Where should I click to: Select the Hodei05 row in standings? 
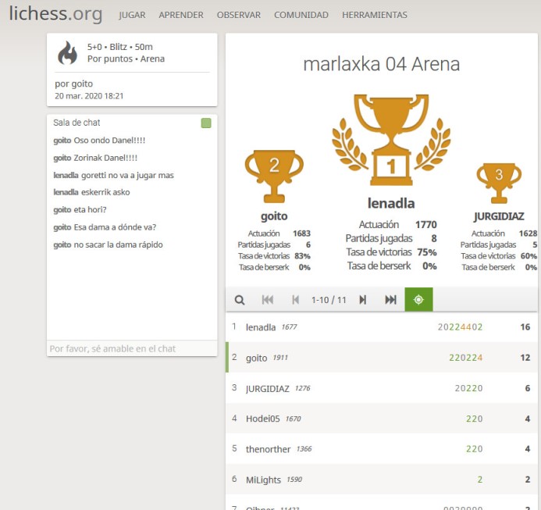(x=381, y=419)
